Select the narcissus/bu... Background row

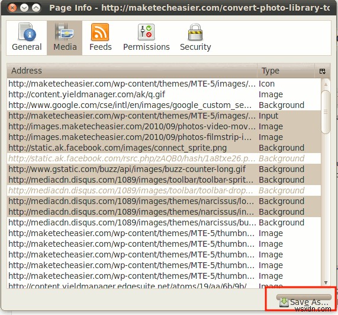(x=164, y=222)
